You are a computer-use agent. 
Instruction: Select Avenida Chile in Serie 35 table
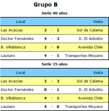tap(90, 98)
